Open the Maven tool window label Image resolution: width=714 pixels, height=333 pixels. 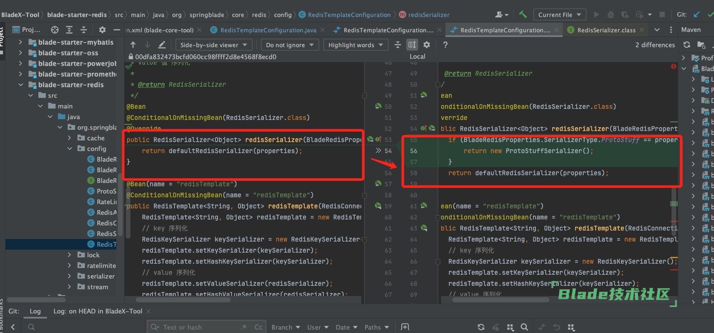point(691,30)
